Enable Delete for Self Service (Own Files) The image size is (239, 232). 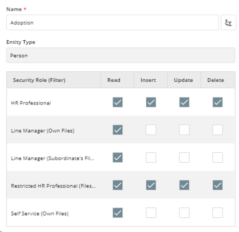pyautogui.click(x=217, y=212)
